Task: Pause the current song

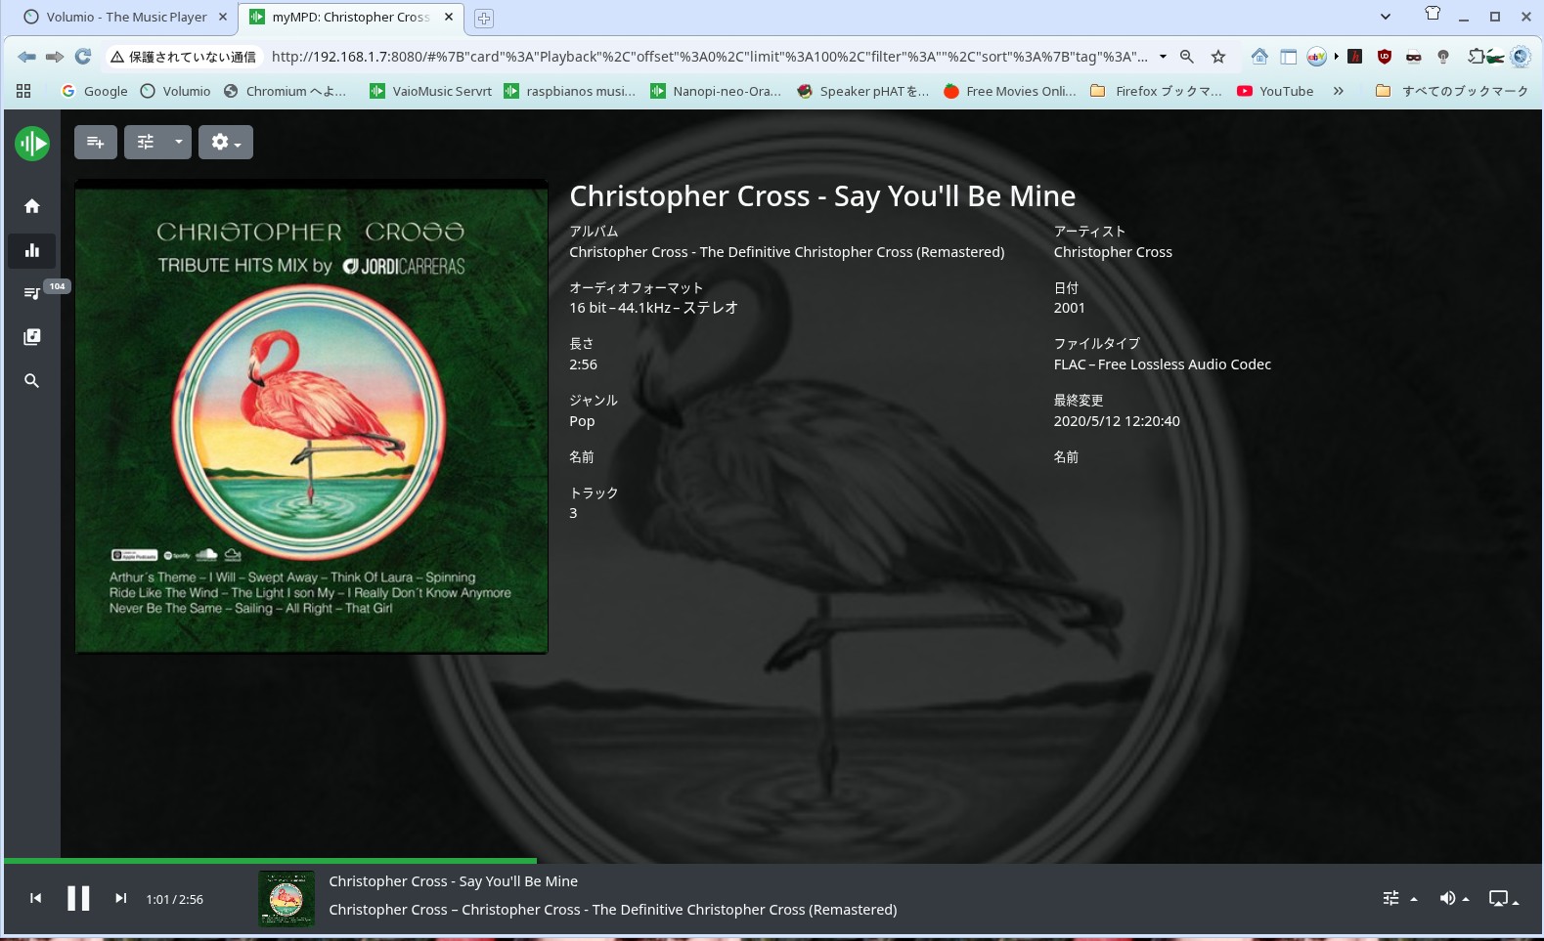Action: (78, 898)
